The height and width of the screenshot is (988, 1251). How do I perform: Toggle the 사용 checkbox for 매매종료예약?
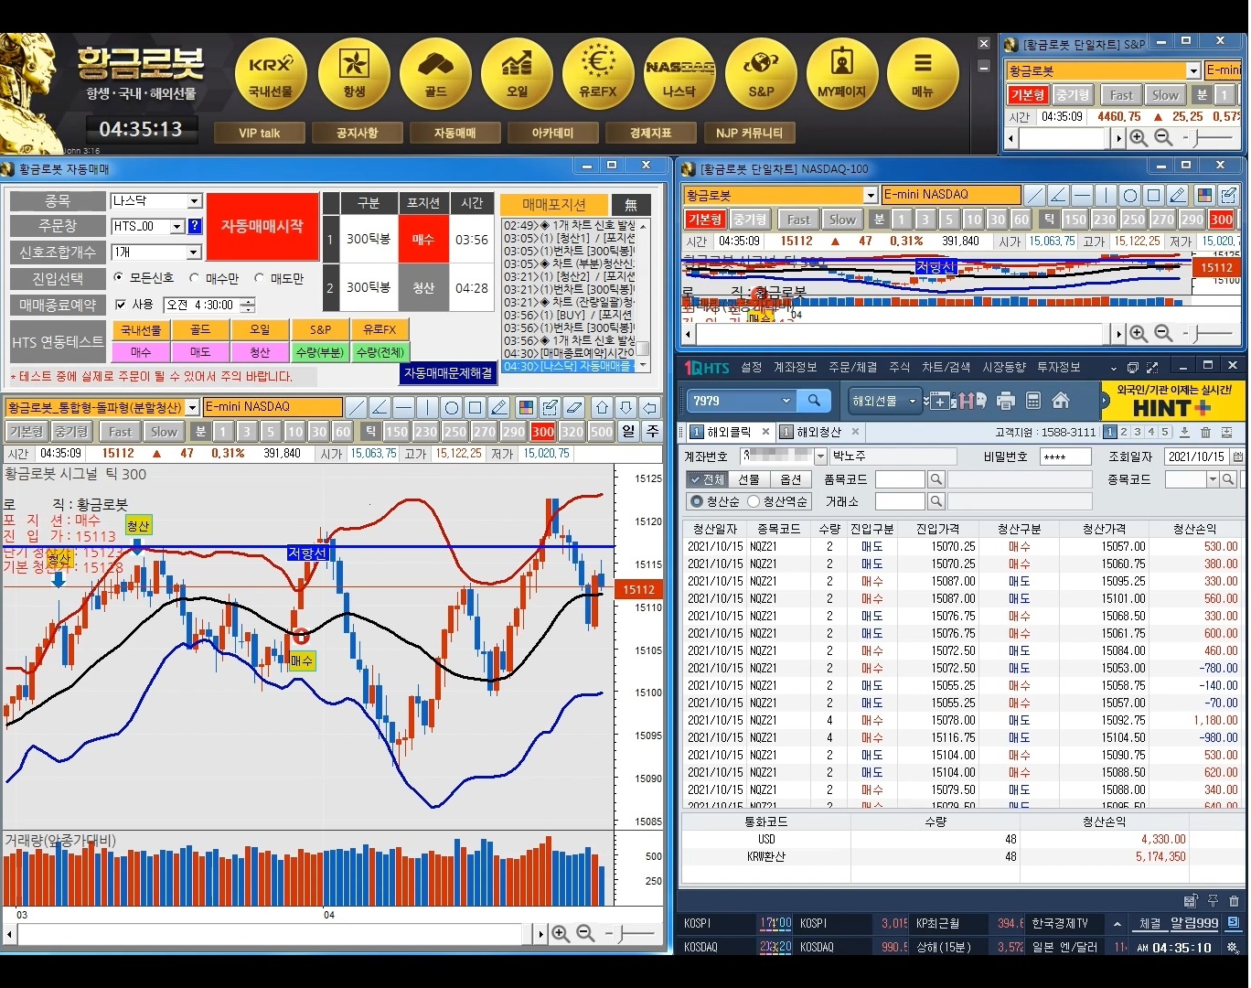(121, 305)
